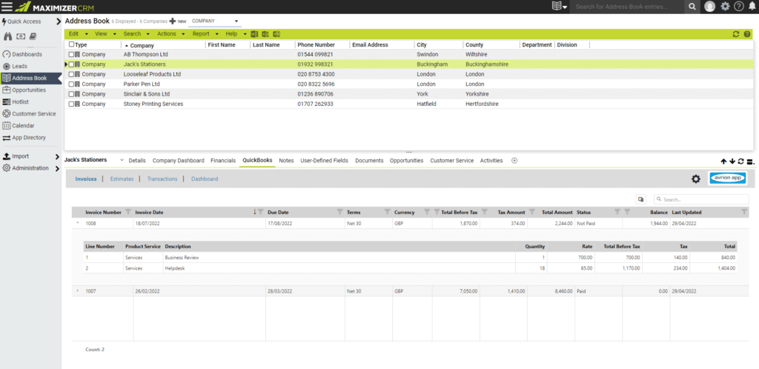The width and height of the screenshot is (759, 369).
Task: Open the user profile avatar
Action: coord(709,7)
